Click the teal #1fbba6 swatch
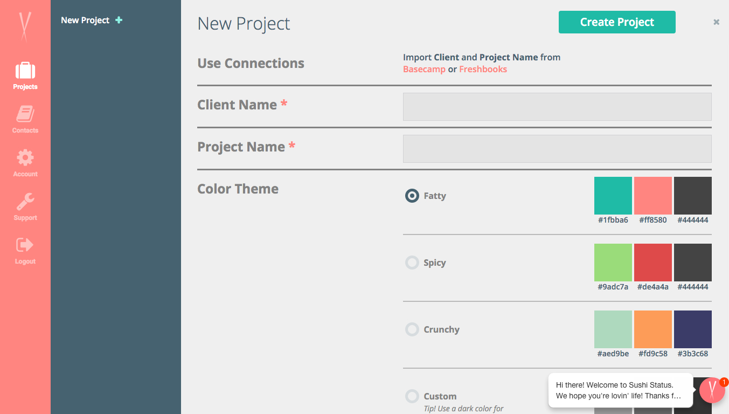729x414 pixels. coord(613,195)
